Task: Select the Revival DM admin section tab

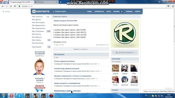Action: tap(21, 2)
